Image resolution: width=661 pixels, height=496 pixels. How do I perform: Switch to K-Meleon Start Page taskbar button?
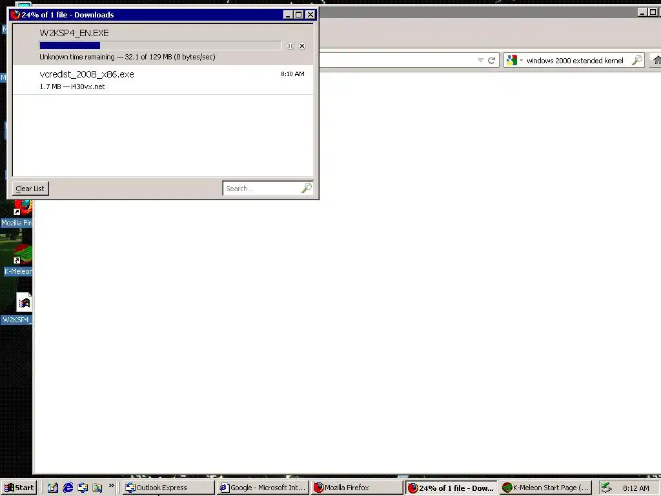(x=546, y=488)
